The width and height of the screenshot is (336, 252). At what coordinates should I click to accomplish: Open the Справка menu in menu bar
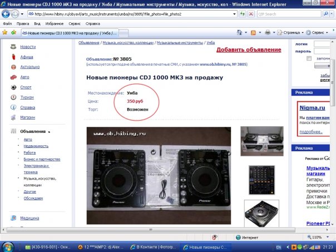point(93,24)
